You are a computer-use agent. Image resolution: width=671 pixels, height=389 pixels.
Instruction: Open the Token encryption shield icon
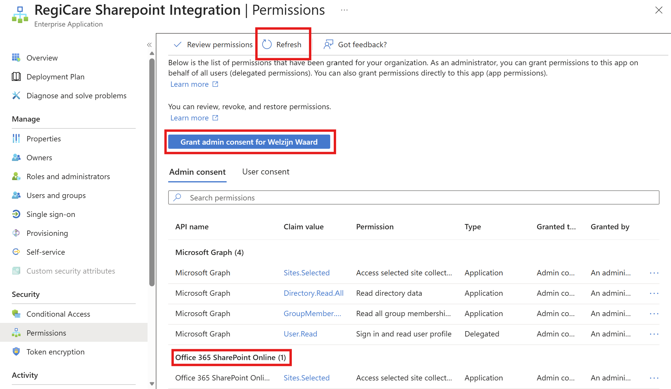coord(16,352)
